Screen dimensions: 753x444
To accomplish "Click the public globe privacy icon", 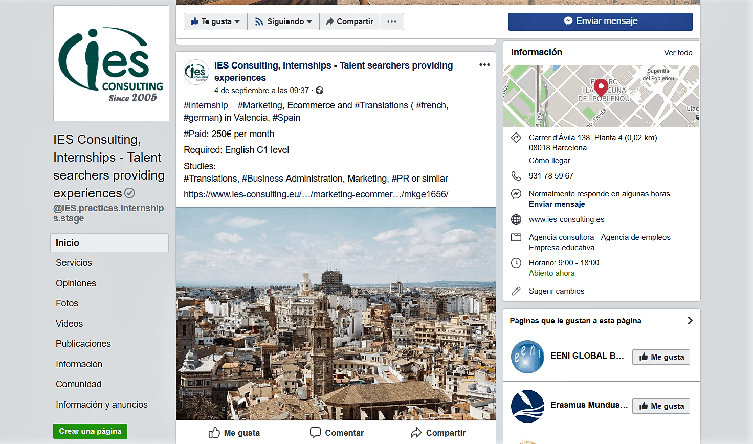I will [x=320, y=91].
